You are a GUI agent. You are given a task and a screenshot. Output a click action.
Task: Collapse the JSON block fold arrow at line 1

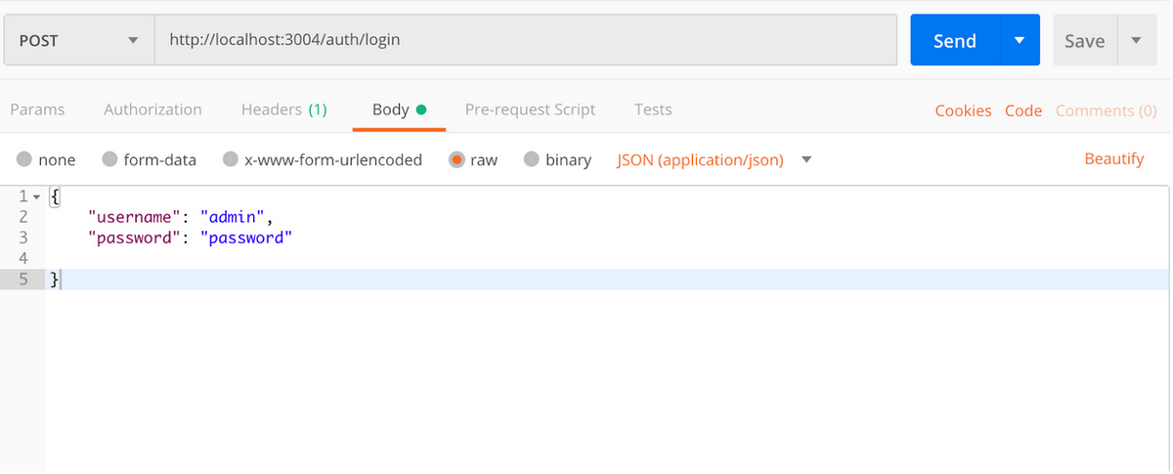[x=37, y=196]
